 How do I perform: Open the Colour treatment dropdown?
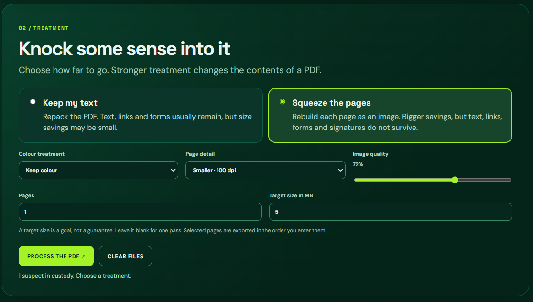(98, 170)
